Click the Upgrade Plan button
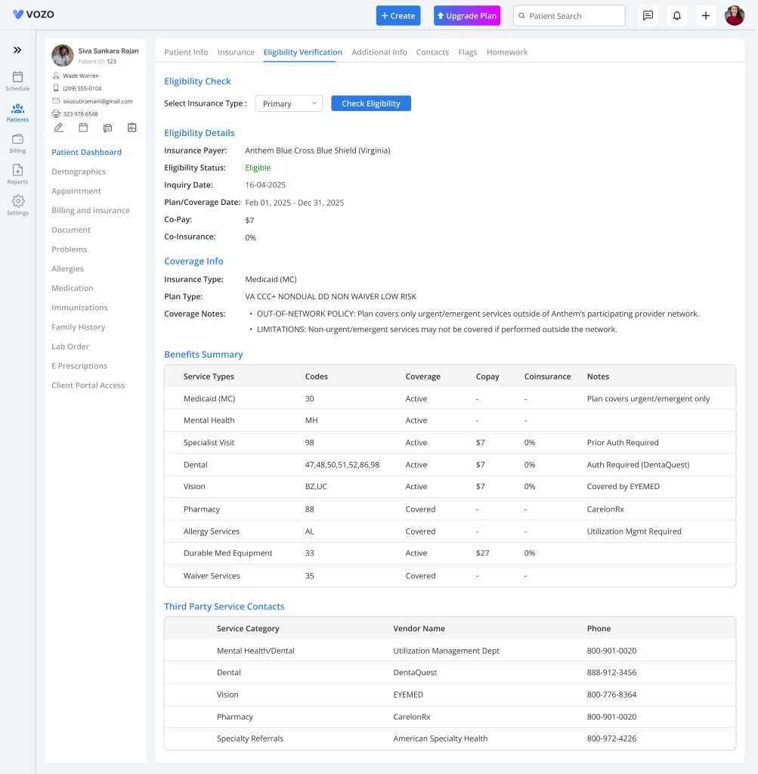Image resolution: width=758 pixels, height=774 pixels. pyautogui.click(x=467, y=16)
